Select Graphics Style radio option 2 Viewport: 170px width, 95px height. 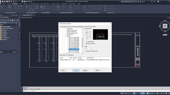(x=87, y=33)
